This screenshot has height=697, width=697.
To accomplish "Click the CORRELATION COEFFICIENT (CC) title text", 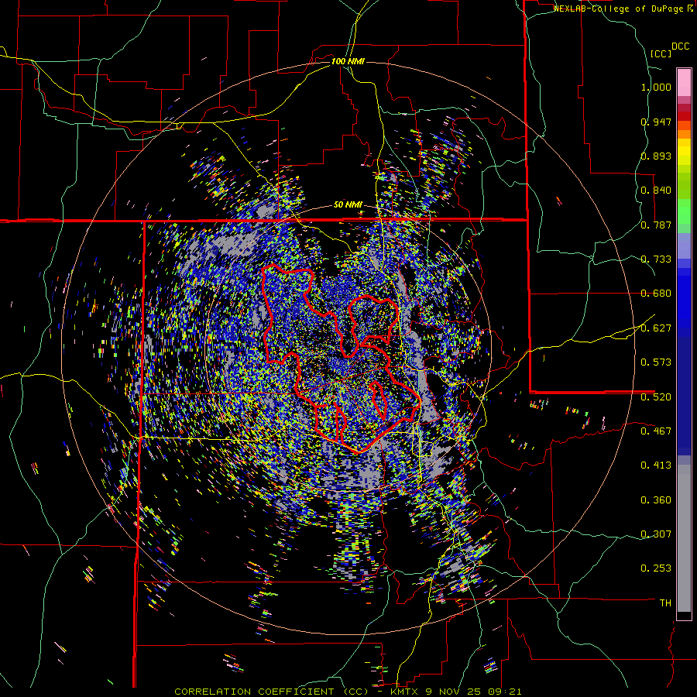I will click(x=272, y=692).
